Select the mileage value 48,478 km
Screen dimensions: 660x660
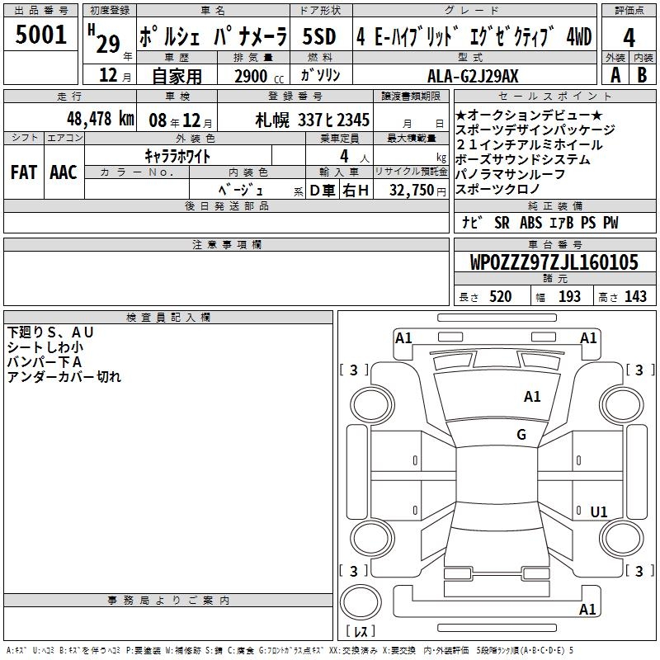coord(100,118)
